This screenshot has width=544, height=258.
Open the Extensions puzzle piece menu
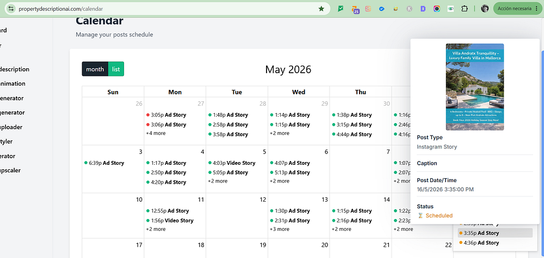[464, 9]
